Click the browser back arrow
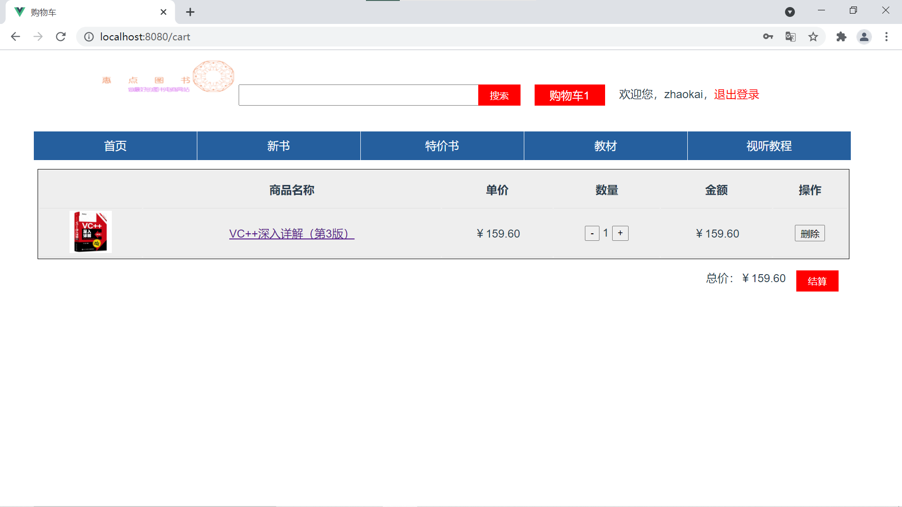Image resolution: width=902 pixels, height=507 pixels. (16, 37)
